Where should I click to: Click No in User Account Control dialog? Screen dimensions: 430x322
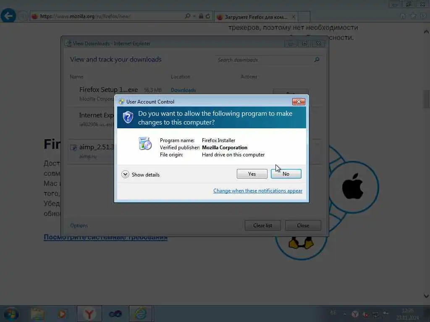click(x=286, y=174)
